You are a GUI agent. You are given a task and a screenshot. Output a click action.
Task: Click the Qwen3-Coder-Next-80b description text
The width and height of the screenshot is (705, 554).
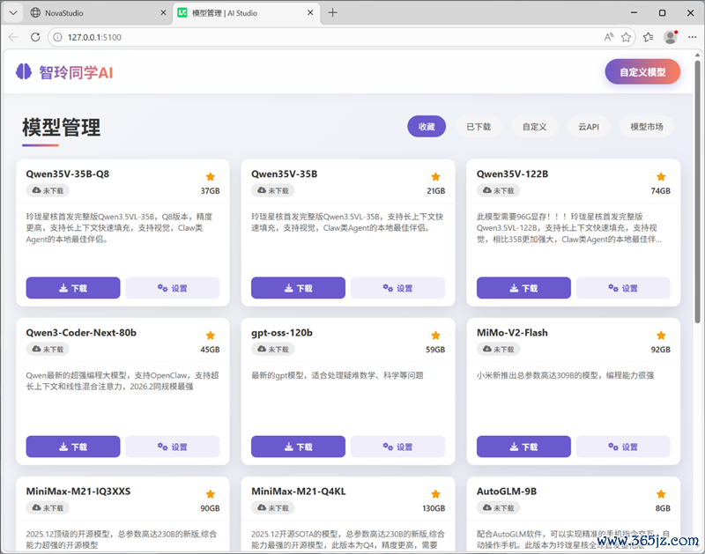coord(122,380)
